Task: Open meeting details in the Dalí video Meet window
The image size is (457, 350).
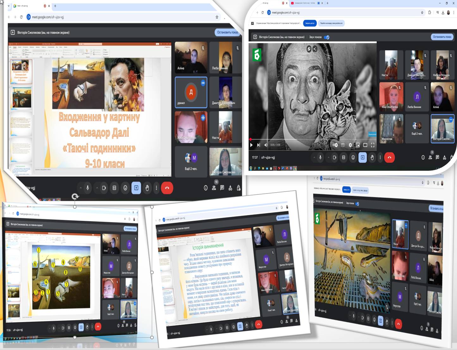Action: [423, 157]
